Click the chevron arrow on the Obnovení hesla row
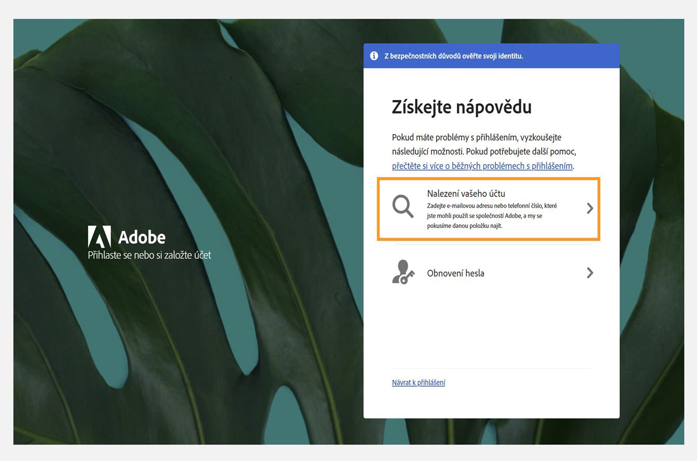Viewport: 697px width, 461px height. click(x=590, y=273)
